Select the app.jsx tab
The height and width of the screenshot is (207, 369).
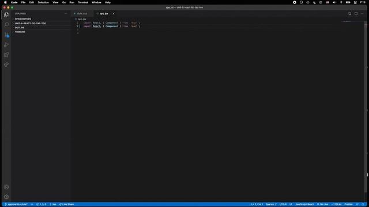tap(104, 14)
